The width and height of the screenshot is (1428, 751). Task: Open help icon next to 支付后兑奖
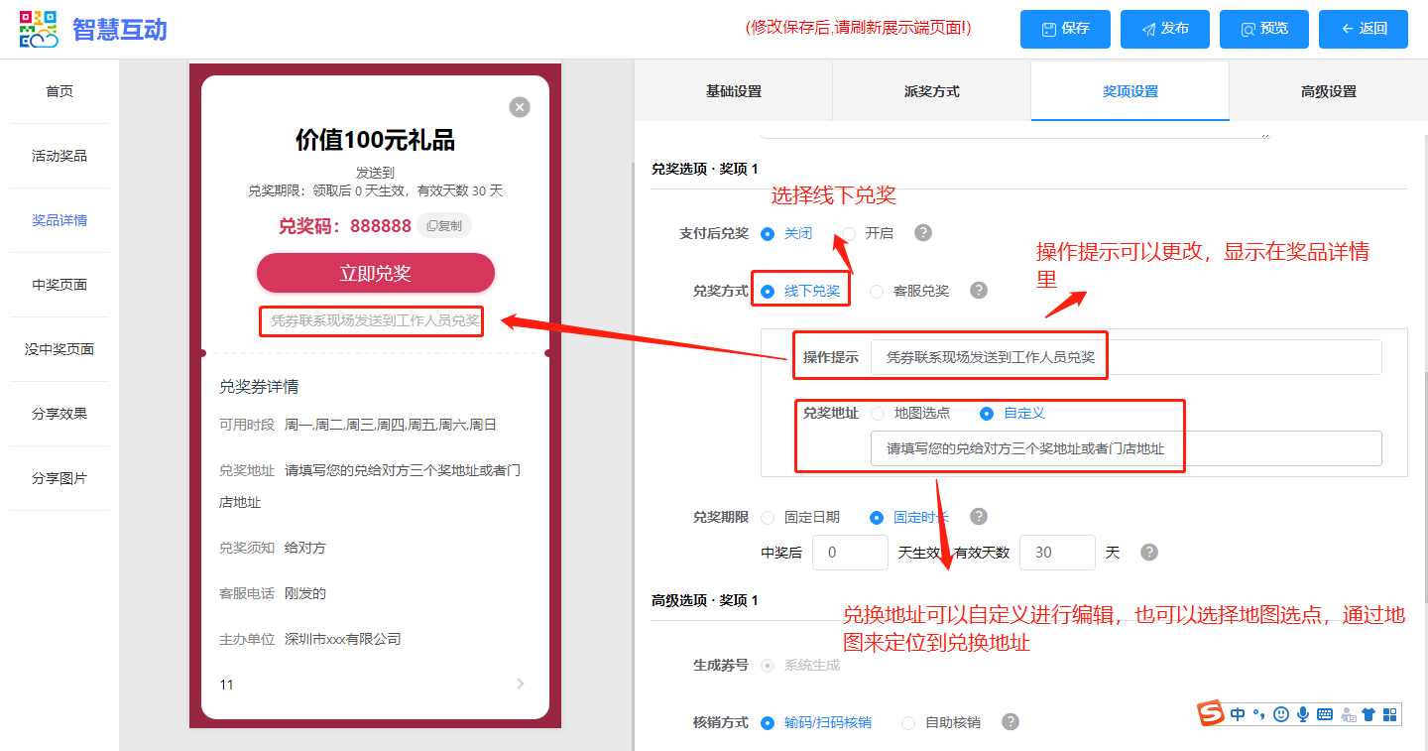[x=923, y=233]
